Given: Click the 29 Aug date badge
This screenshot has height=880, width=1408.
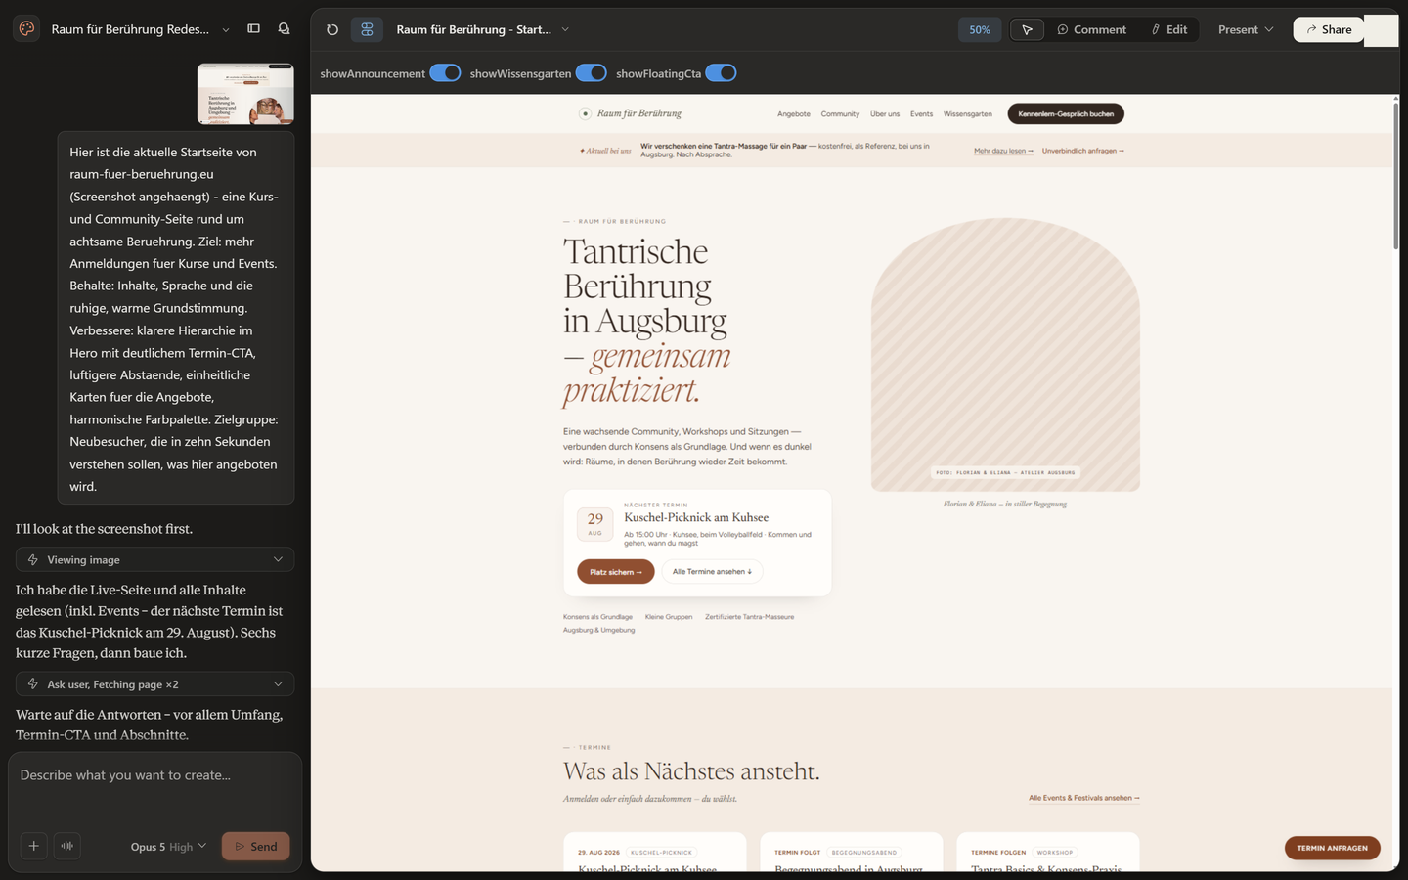Looking at the screenshot, I should tap(595, 524).
